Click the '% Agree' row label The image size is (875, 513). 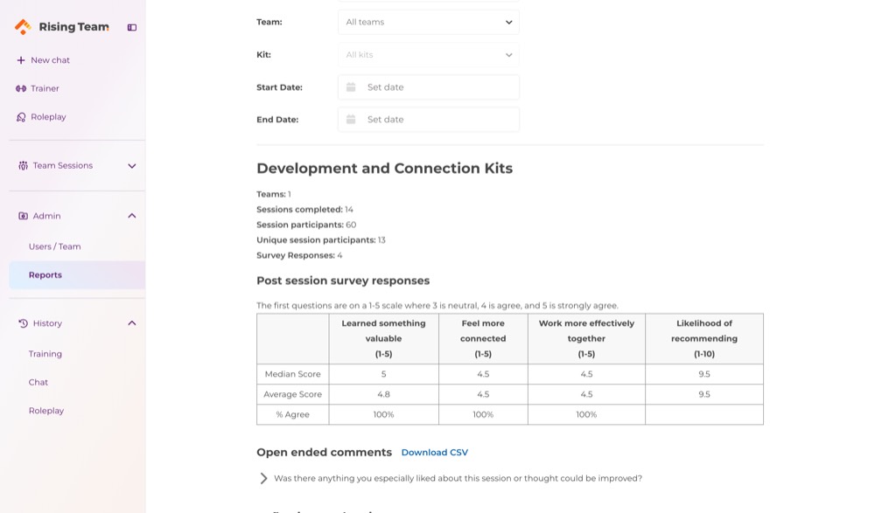pyautogui.click(x=292, y=415)
